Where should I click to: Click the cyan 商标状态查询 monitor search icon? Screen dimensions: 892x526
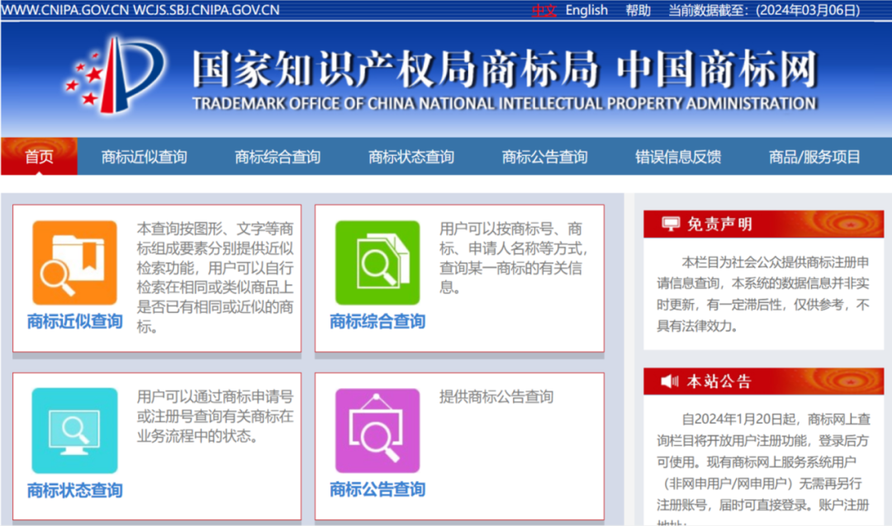74,430
